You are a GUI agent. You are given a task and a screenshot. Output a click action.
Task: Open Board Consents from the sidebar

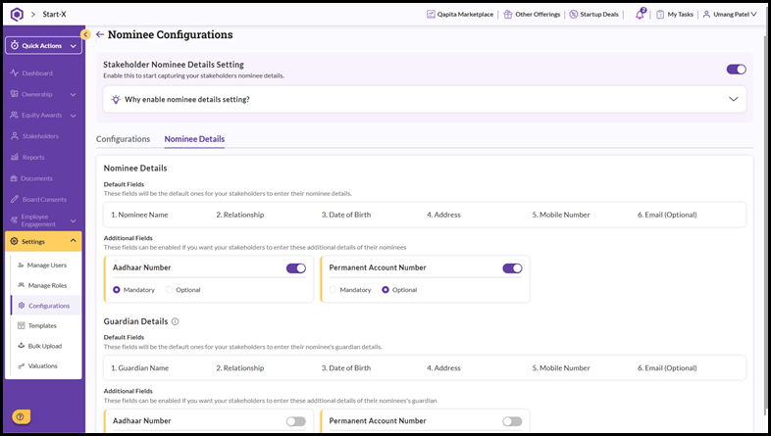(43, 199)
